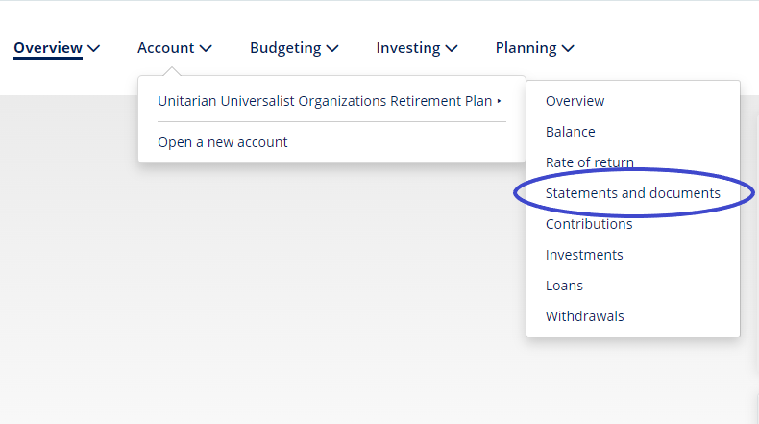The width and height of the screenshot is (759, 424).
Task: Expand the Budgeting dropdown menu
Action: pos(285,48)
